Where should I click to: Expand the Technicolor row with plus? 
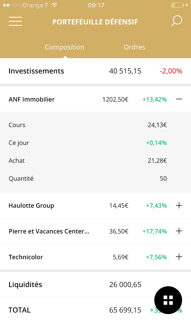click(x=179, y=257)
